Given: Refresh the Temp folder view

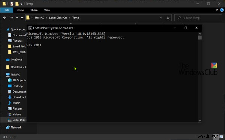Looking at the screenshot, I should 168,18.
